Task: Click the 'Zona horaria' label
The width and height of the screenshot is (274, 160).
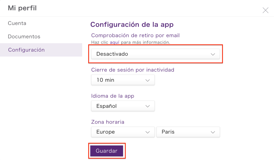Action: tap(108, 122)
